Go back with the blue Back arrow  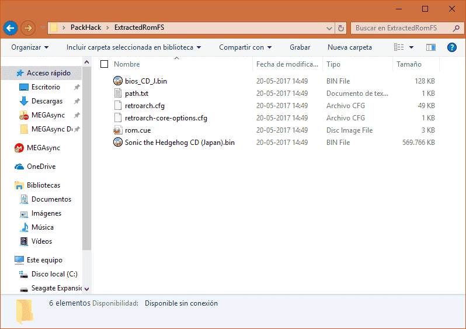(x=11, y=28)
